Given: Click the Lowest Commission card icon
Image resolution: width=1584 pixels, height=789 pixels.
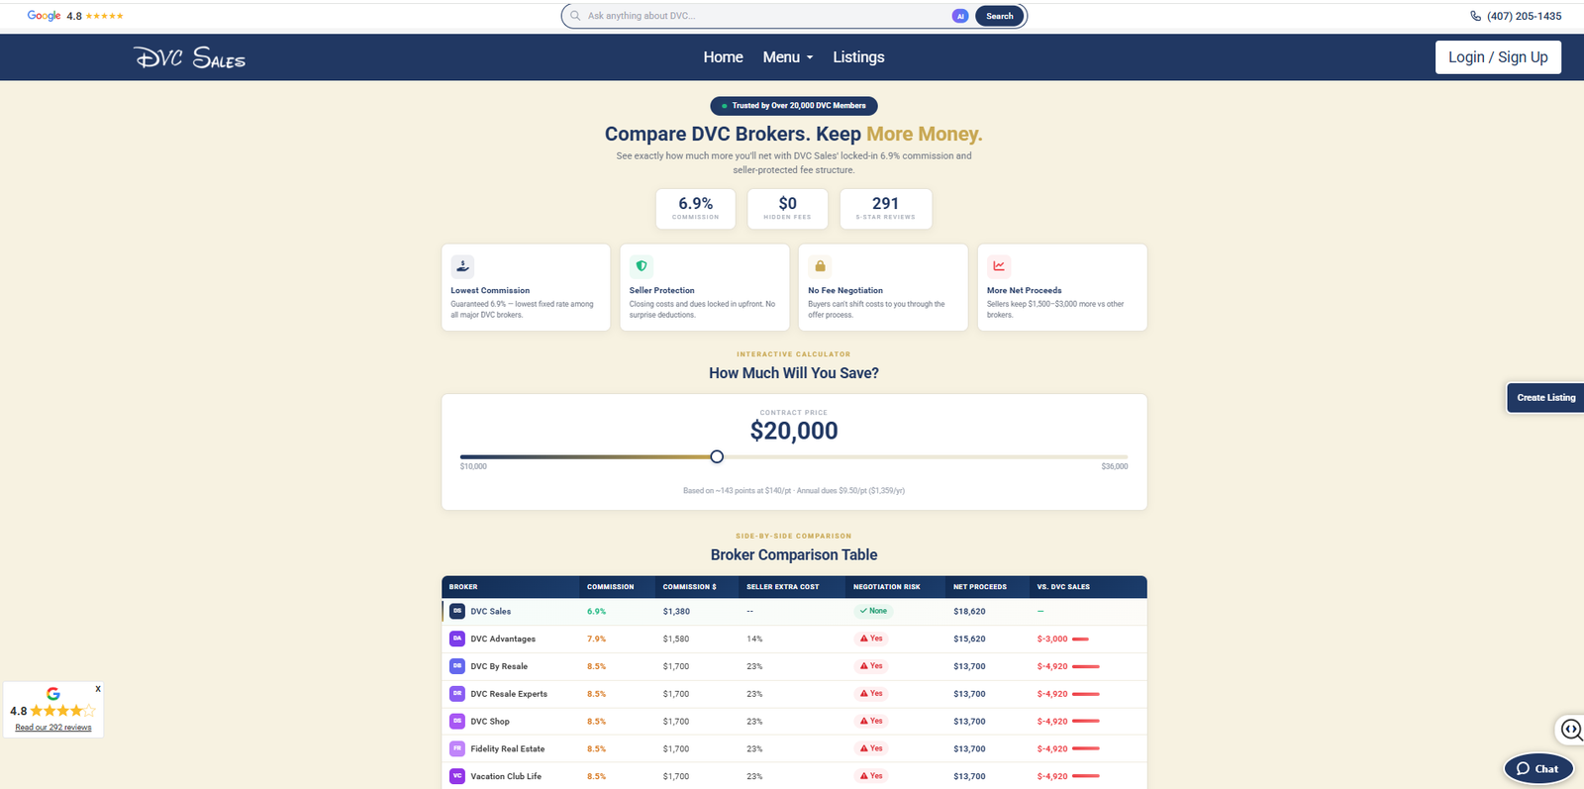Looking at the screenshot, I should click(462, 266).
